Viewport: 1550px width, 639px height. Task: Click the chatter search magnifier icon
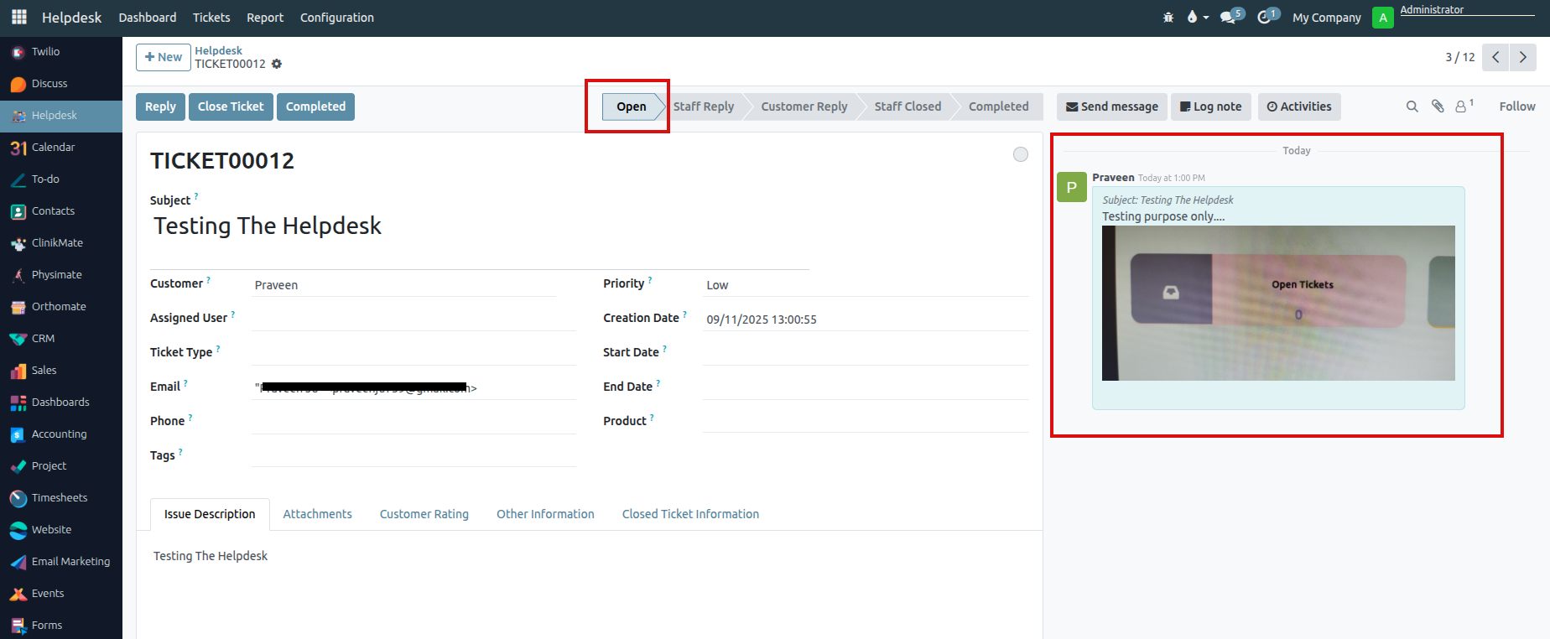[1412, 106]
